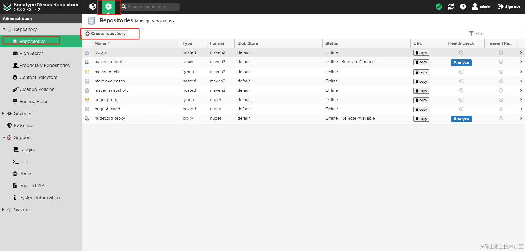Image resolution: width=525 pixels, height=251 pixels.
Task: Copy URL of nuget-hosted repository
Action: click(x=421, y=110)
